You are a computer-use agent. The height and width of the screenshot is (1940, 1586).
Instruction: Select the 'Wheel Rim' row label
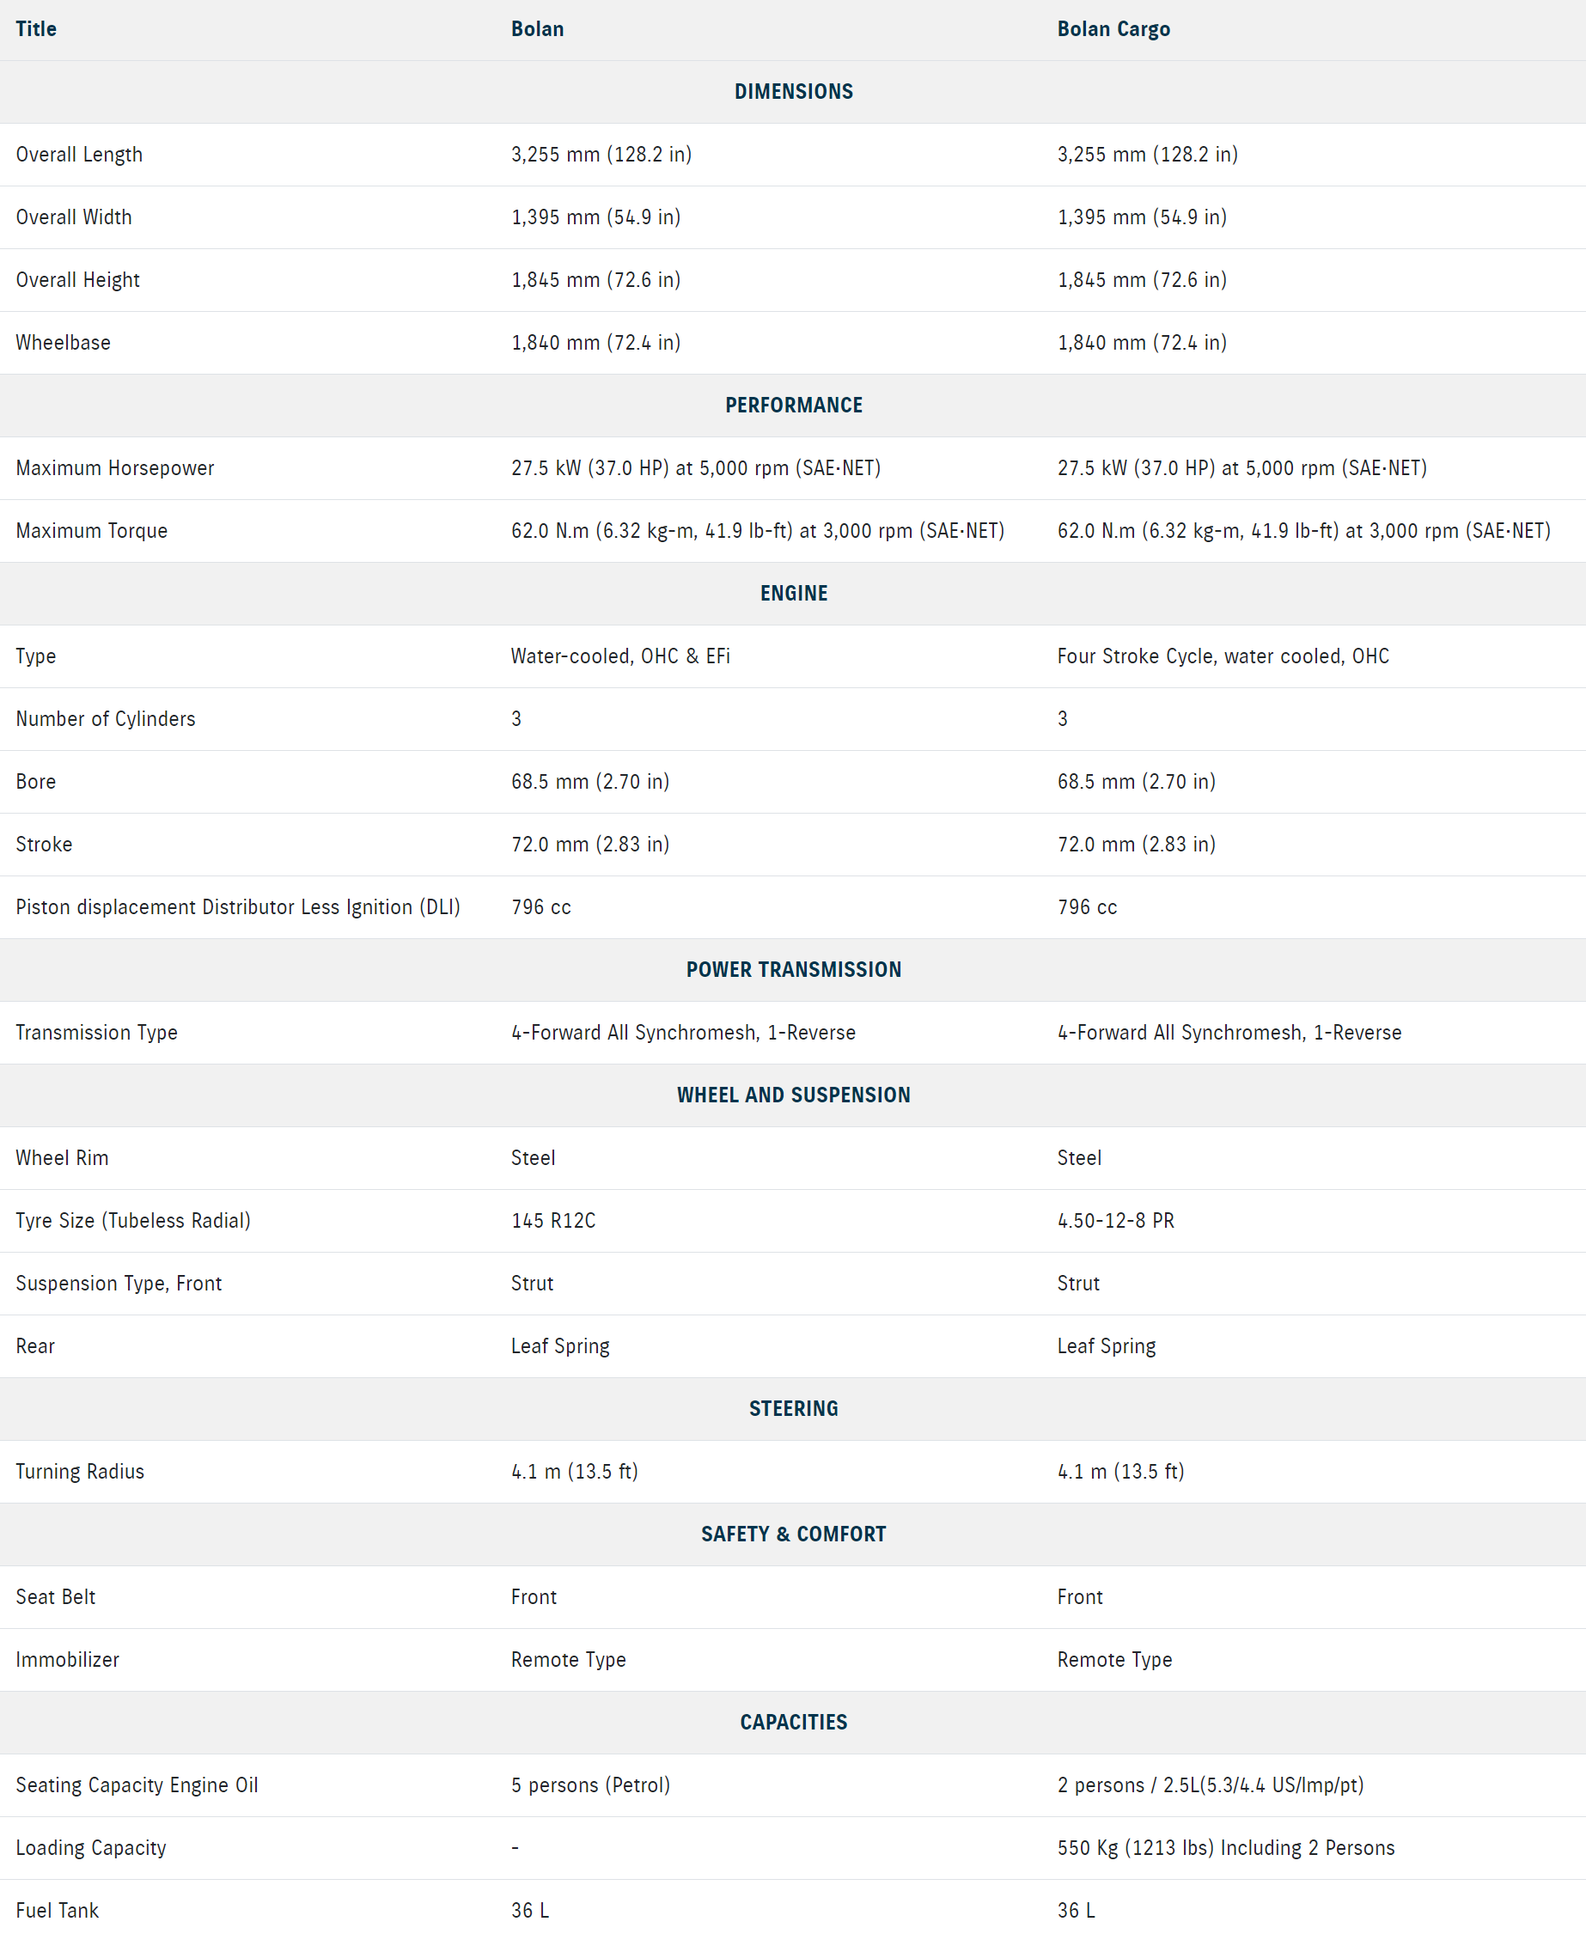[x=62, y=1158]
